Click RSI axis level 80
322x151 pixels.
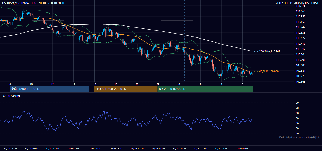(297, 103)
